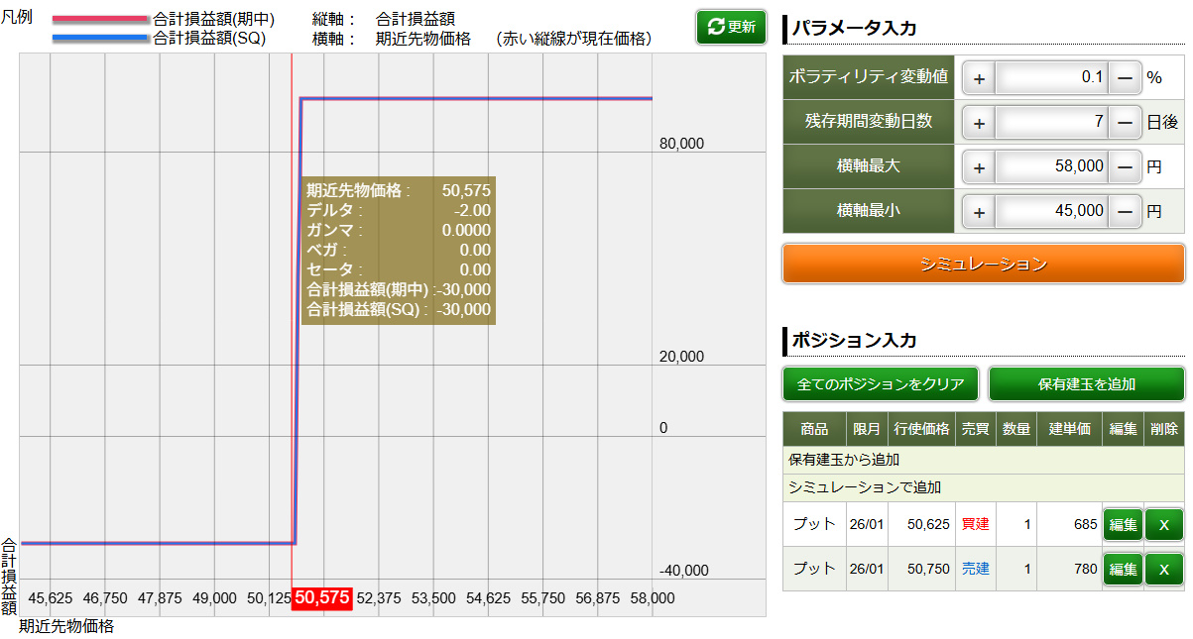Decrease 残存期間変動日数 with minus button
Viewport: 1193px width, 639px height.
click(1125, 123)
